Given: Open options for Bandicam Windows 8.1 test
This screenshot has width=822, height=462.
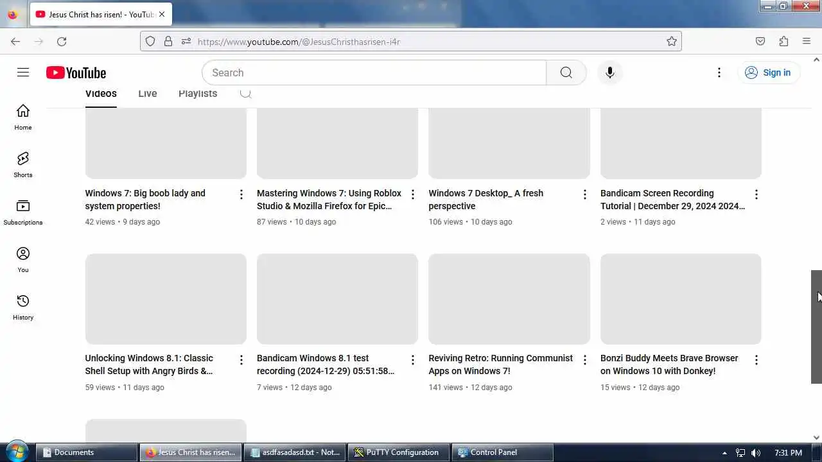Looking at the screenshot, I should pos(413,360).
